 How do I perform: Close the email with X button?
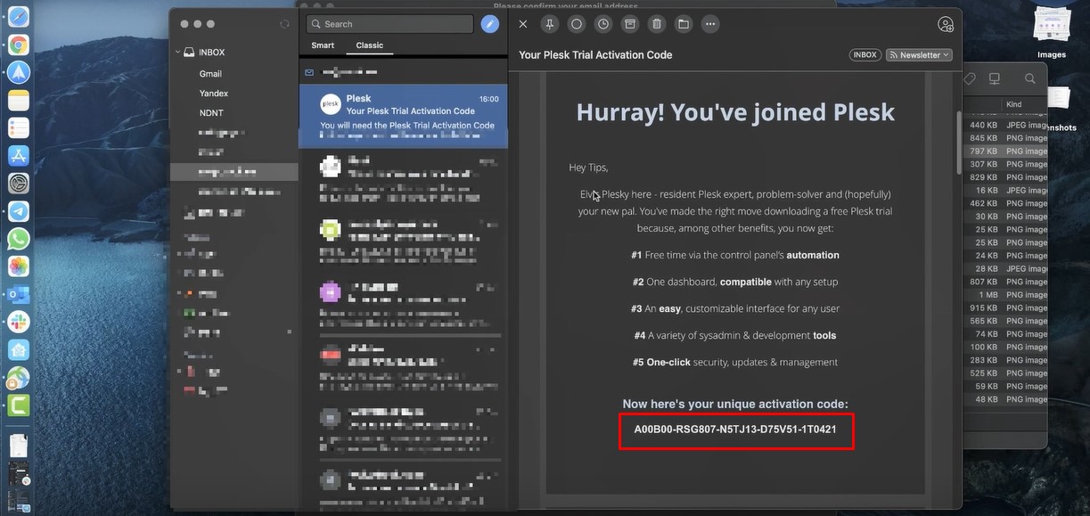tap(523, 24)
